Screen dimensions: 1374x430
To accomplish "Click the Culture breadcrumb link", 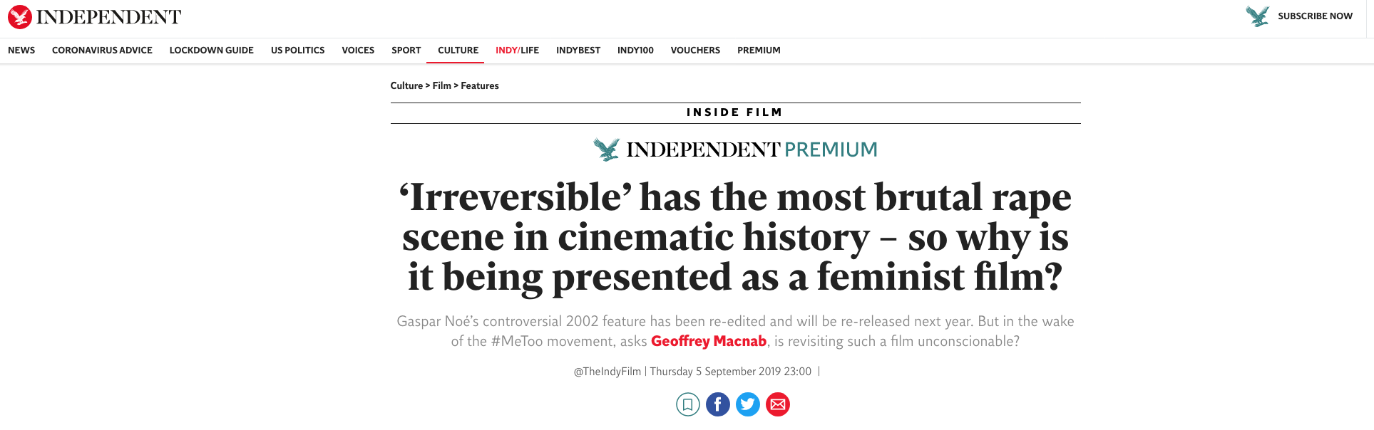I will coord(406,85).
